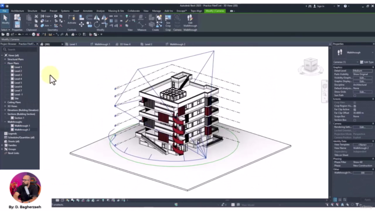Click the Measure between references tool

pyautogui.click(x=141, y=25)
